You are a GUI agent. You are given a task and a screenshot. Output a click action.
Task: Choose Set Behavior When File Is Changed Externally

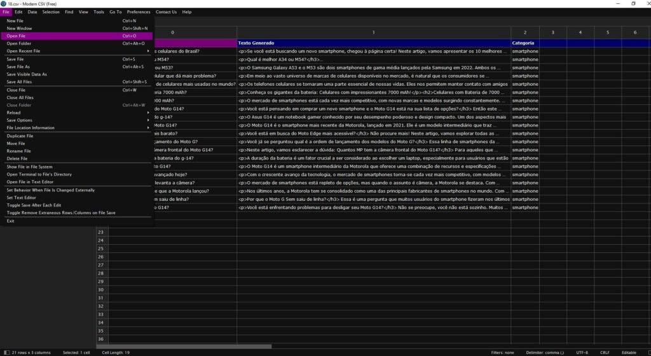(x=76, y=189)
